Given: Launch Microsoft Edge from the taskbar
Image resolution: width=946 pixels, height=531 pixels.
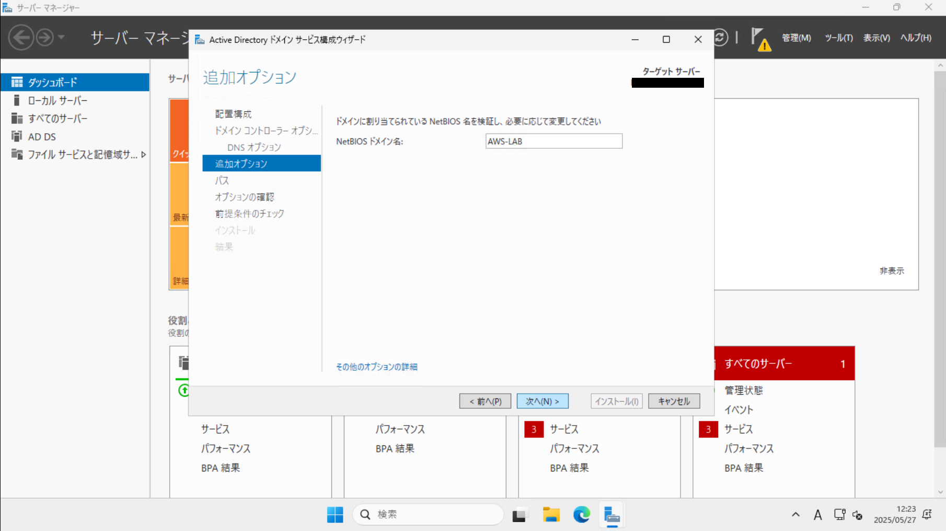Looking at the screenshot, I should click(582, 515).
